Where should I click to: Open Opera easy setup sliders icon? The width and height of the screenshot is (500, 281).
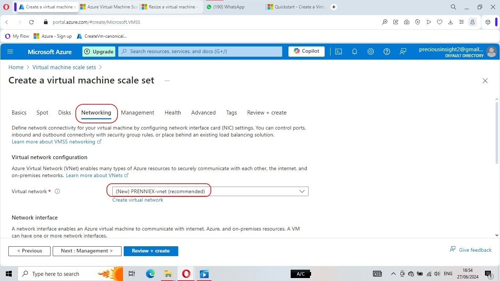pyautogui.click(x=462, y=22)
